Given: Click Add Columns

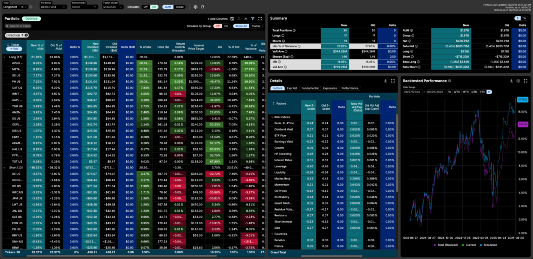Looking at the screenshot, I should click(x=217, y=19).
